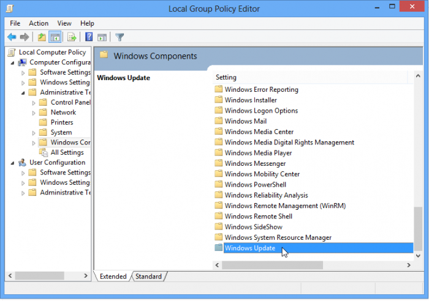Expand Administrative Templates under User Configuration
Image resolution: width=429 pixels, height=301 pixels.
[23, 193]
